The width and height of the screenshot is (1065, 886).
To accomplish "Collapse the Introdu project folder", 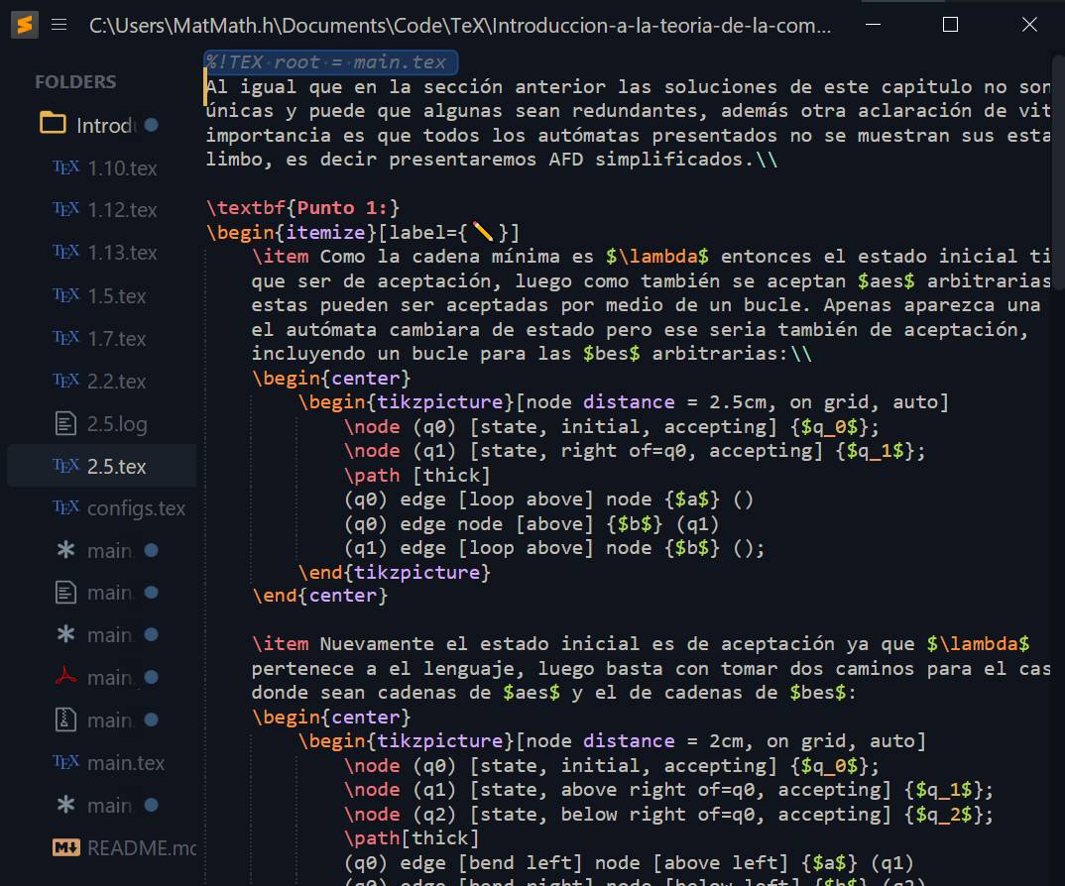I will point(53,124).
